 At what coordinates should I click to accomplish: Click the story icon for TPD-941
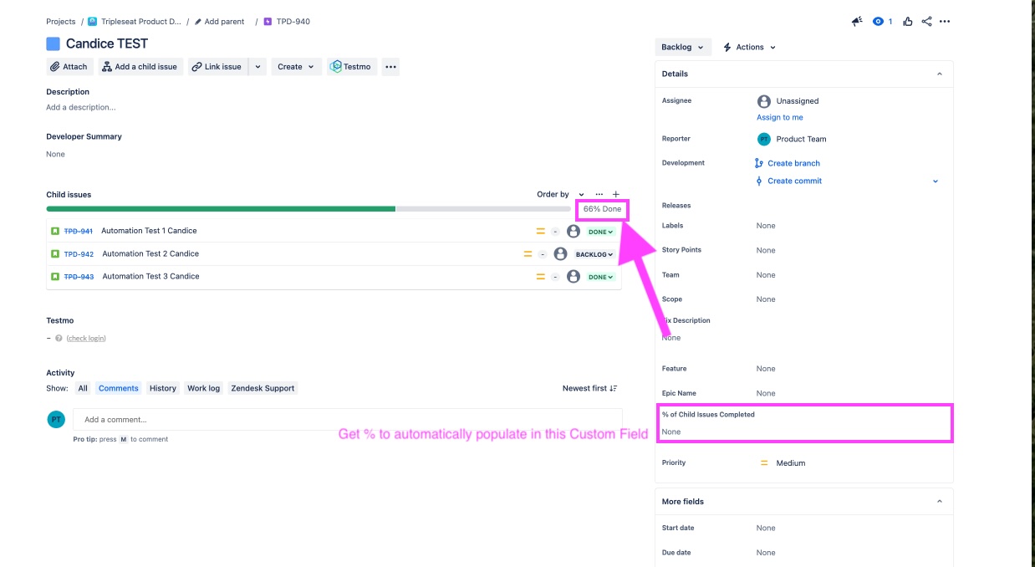pos(55,231)
